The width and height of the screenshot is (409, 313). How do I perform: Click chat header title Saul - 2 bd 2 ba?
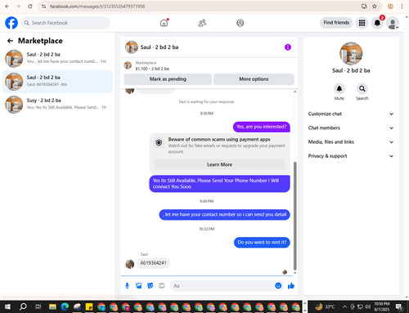(160, 47)
